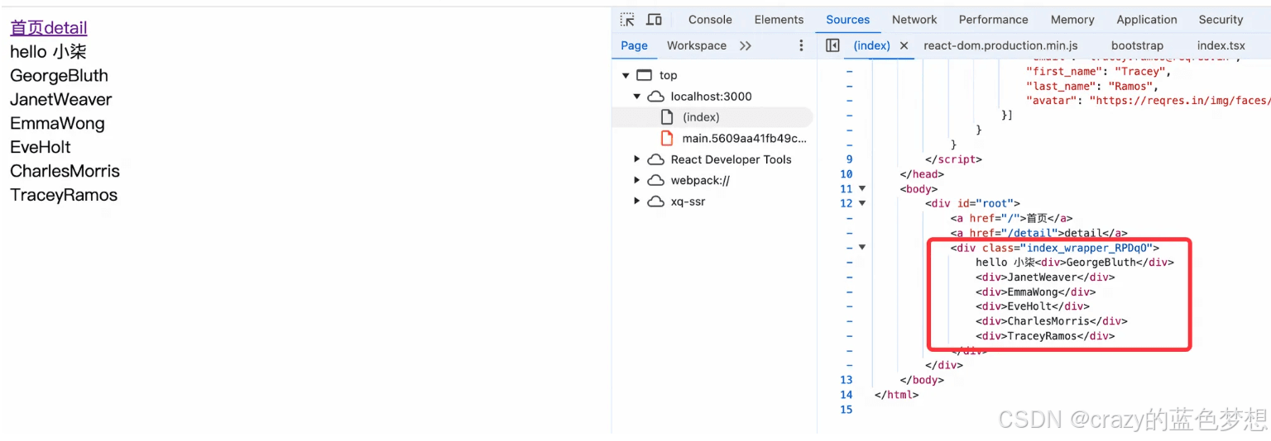Toggle the device toolbar icon
Screen dimensions: 1271x441
(x=654, y=20)
